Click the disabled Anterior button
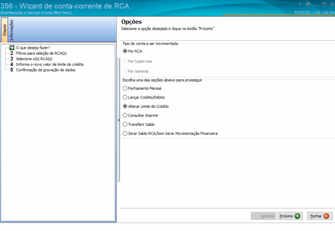The height and width of the screenshot is (231, 335). pos(263,216)
